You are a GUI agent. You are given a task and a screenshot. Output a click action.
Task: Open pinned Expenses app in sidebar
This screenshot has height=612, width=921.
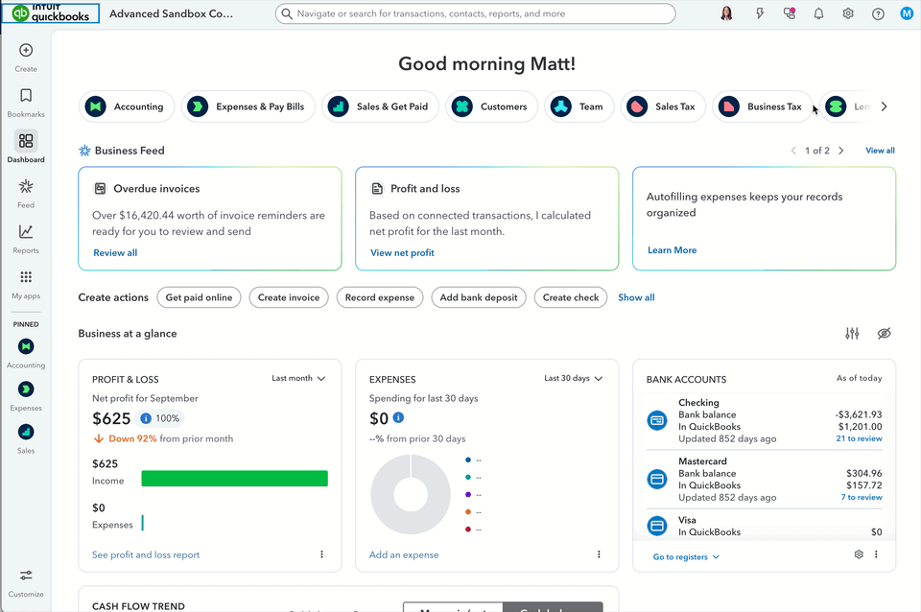click(x=26, y=396)
